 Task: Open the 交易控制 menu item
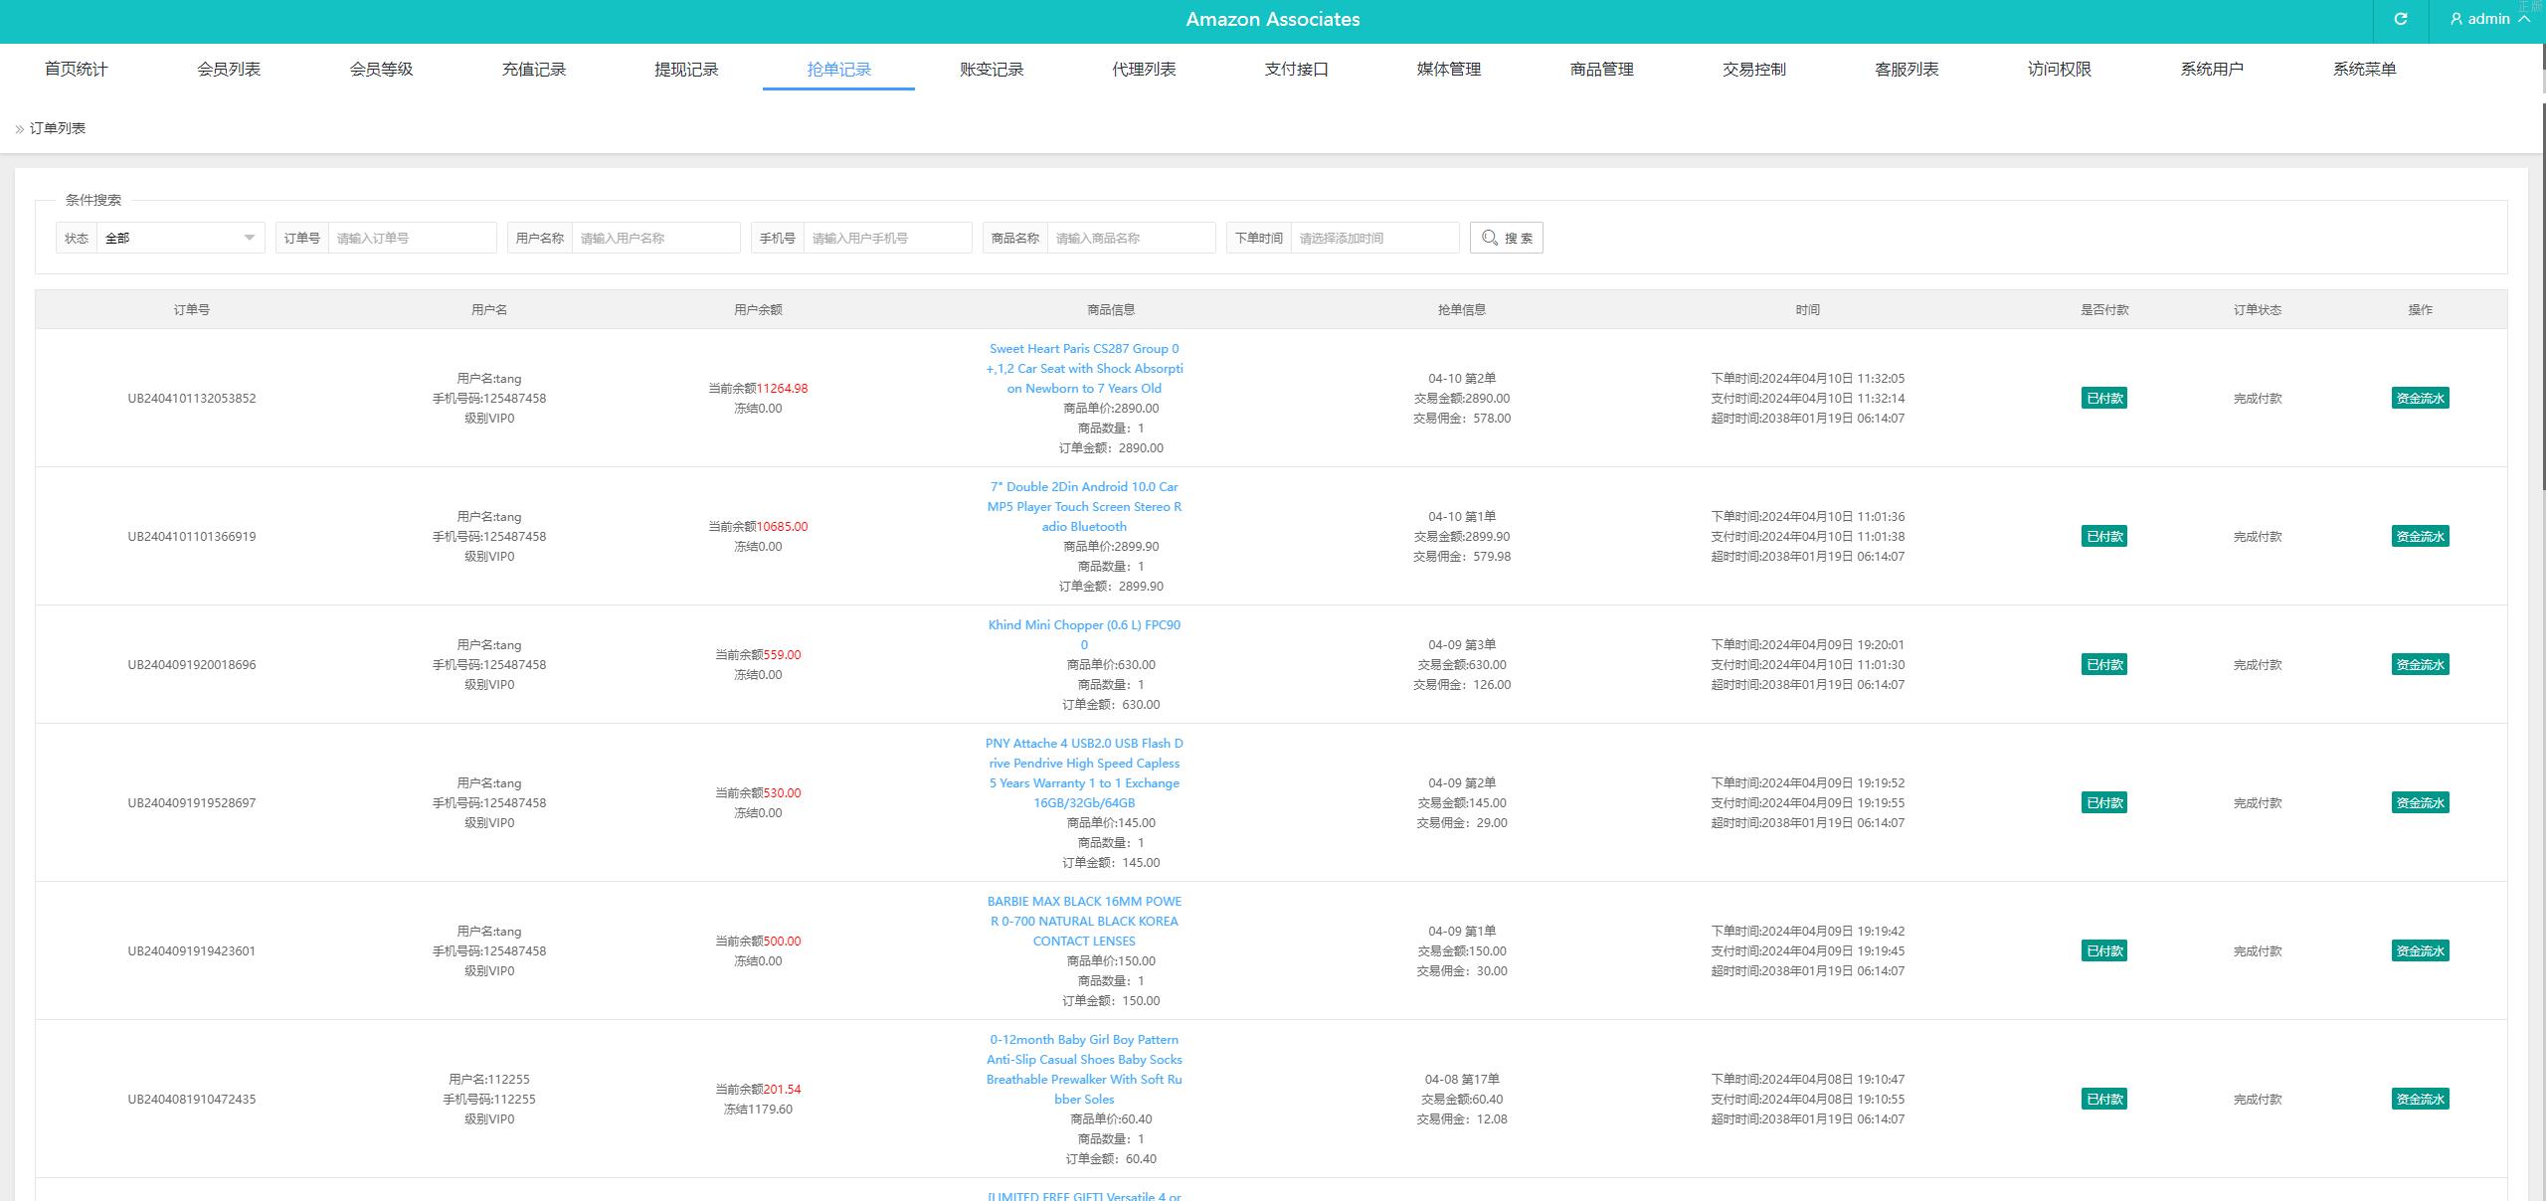1753,69
